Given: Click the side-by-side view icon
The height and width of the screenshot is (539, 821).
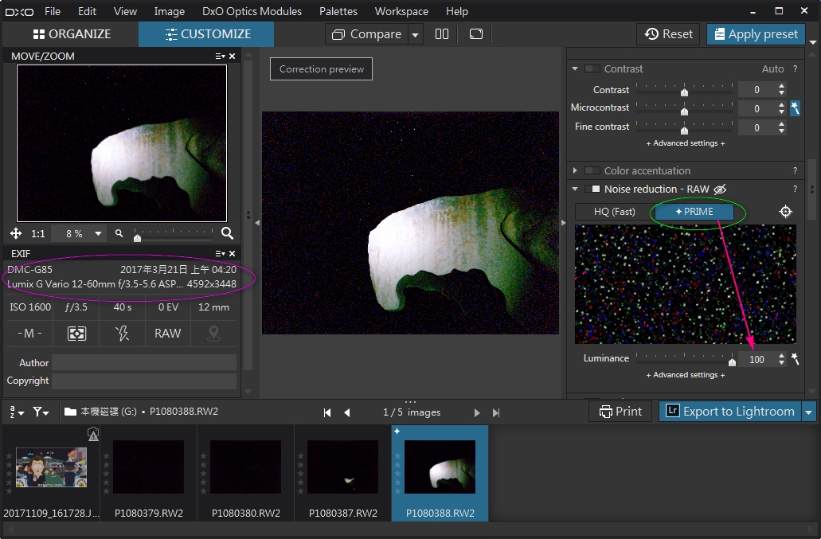Looking at the screenshot, I should pyautogui.click(x=442, y=34).
